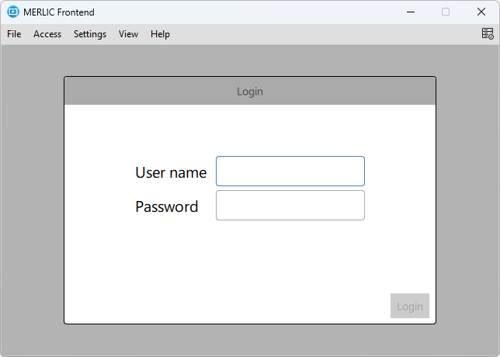Click the User name label
Viewport: 500px width, 357px height.
click(x=171, y=172)
